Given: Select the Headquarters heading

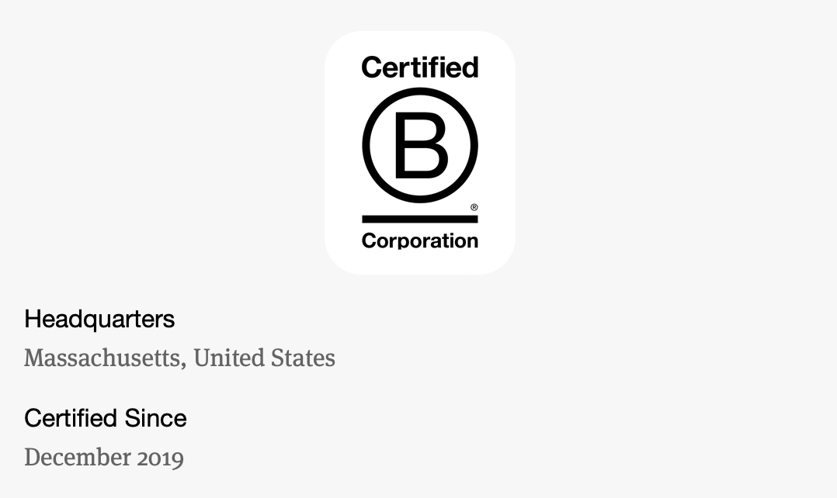Looking at the screenshot, I should [99, 319].
